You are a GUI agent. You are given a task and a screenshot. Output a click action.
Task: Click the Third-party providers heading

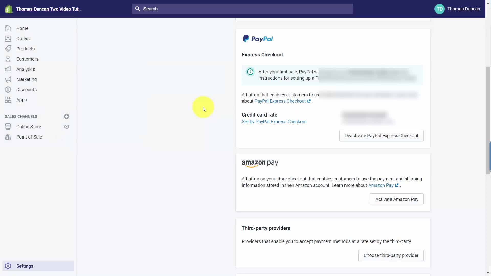tap(266, 228)
